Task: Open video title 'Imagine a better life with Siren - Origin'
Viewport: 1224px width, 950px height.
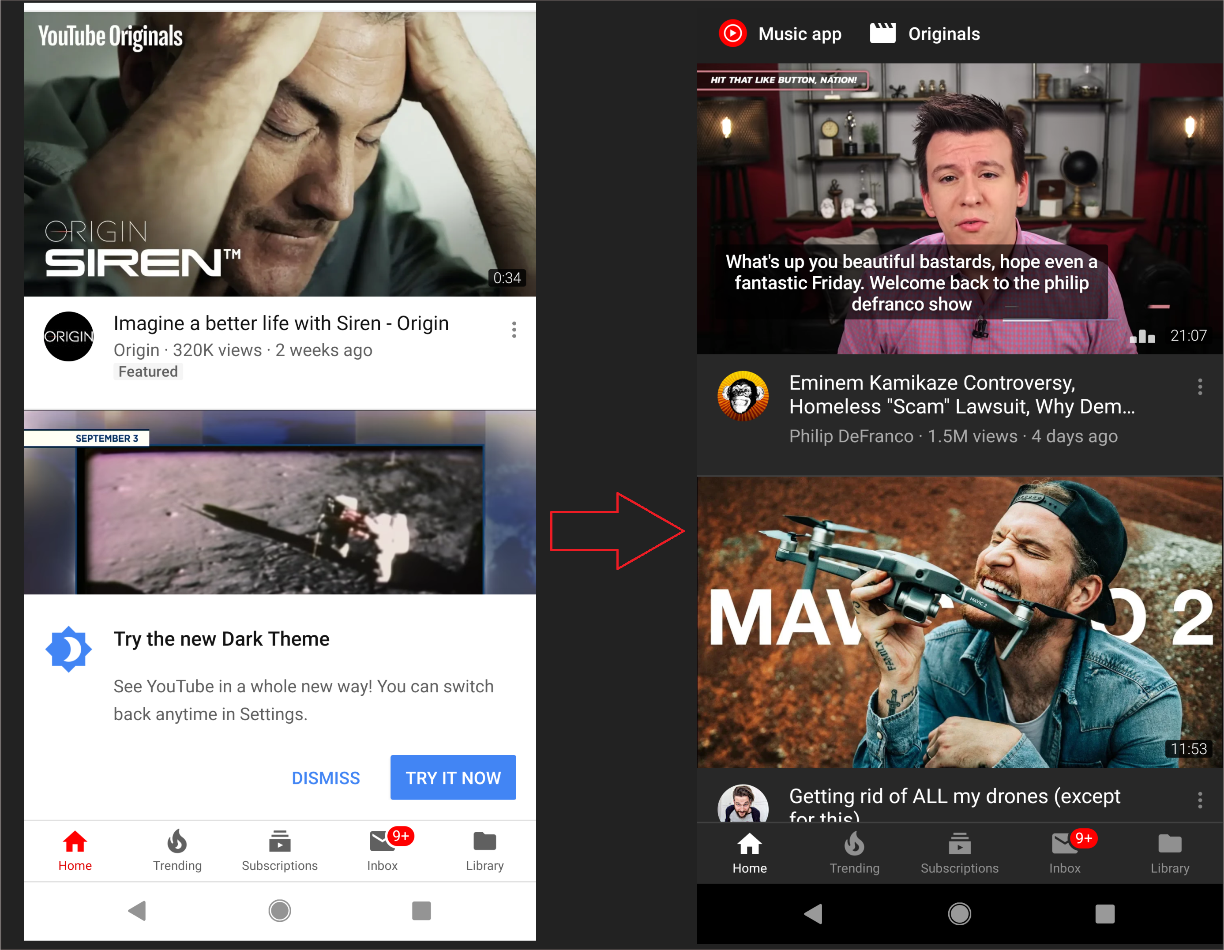Action: [281, 323]
